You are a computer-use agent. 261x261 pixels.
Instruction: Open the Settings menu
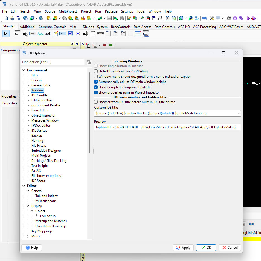pos(127,11)
